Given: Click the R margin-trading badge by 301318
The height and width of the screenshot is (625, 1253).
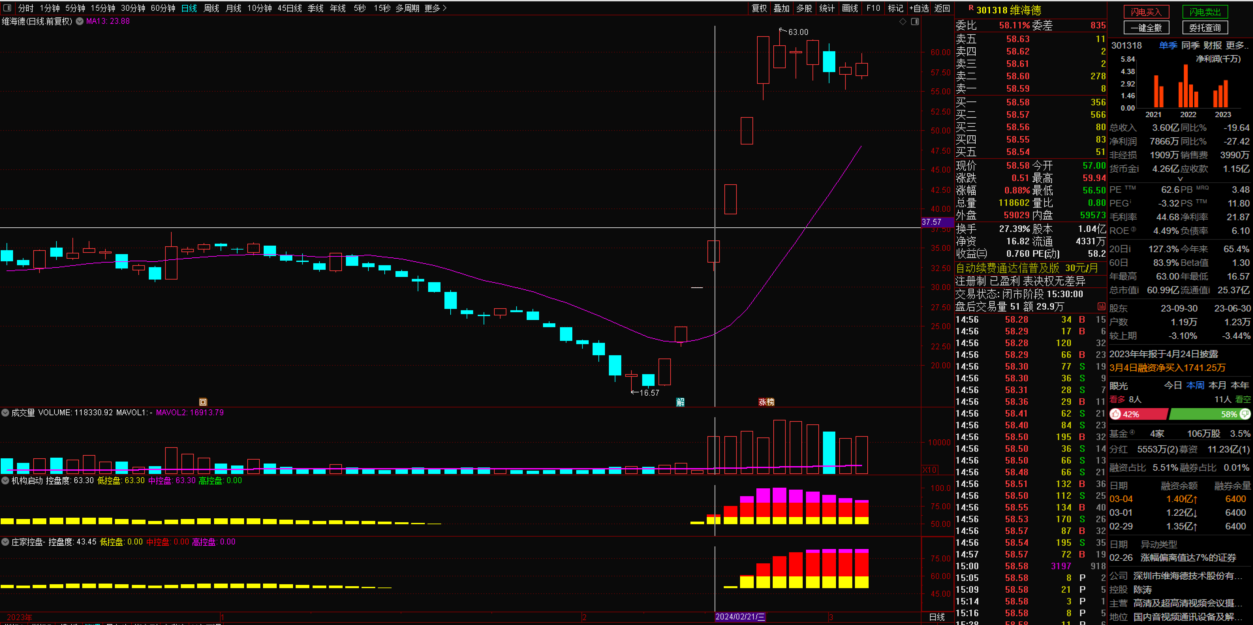Looking at the screenshot, I should [971, 8].
